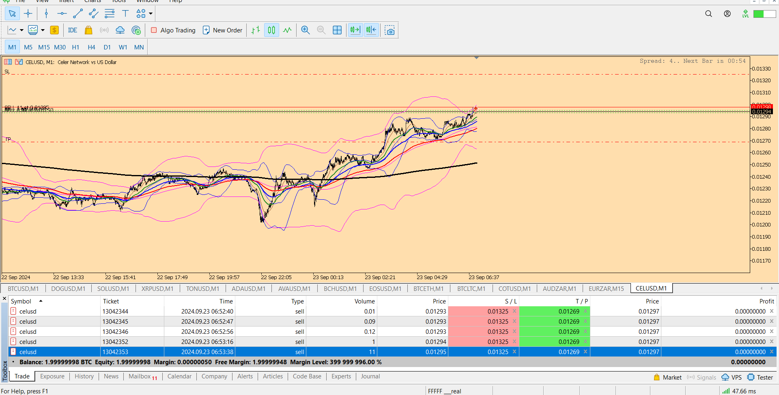Toggle chart shift from right border
Screen dimensions: 779x395
[x=371, y=30]
